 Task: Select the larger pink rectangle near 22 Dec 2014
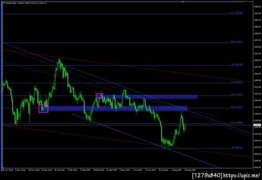click(43, 109)
